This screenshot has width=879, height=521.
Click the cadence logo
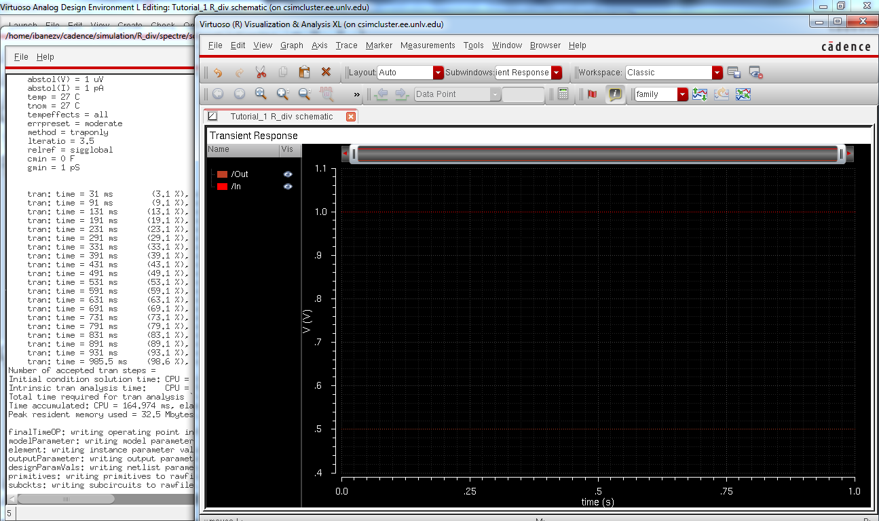846,47
